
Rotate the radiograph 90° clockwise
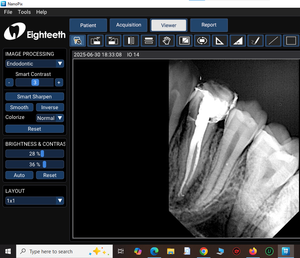(x=113, y=40)
